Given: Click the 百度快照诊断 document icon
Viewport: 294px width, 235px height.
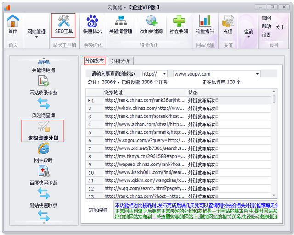Looking at the screenshot, I should 44,171.
